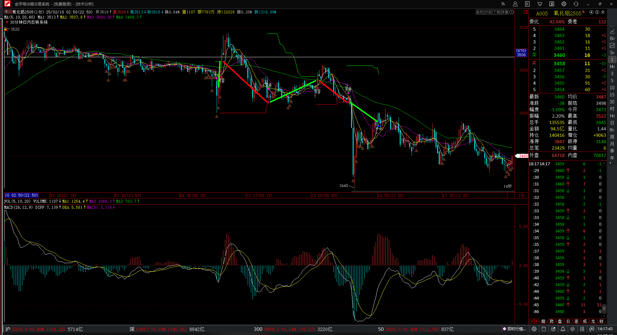This screenshot has width=617, height=335.
Task: Toggle the red side panel layout icon
Action: coord(525,12)
